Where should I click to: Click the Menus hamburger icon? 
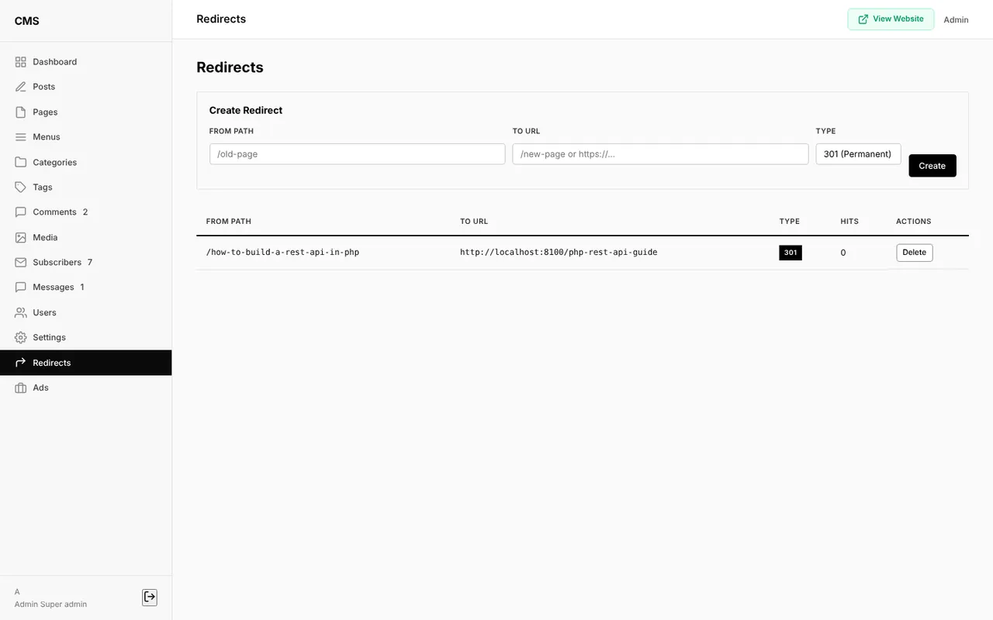point(21,137)
